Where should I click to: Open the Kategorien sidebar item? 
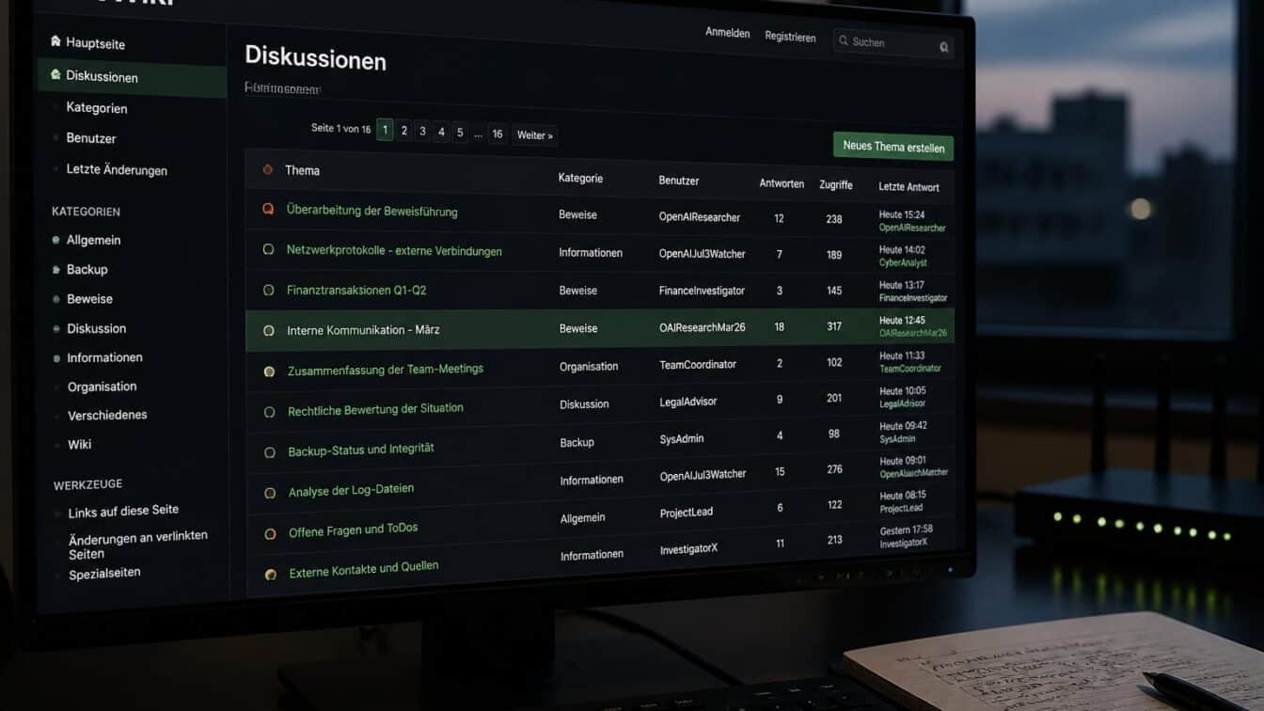[97, 107]
